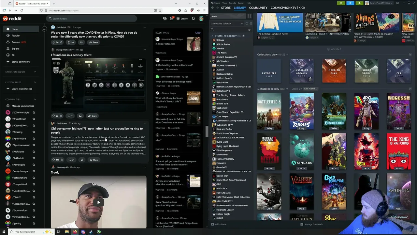Click the Reddit notifications bell icon
This screenshot has height=235, width=417.
point(193,19)
